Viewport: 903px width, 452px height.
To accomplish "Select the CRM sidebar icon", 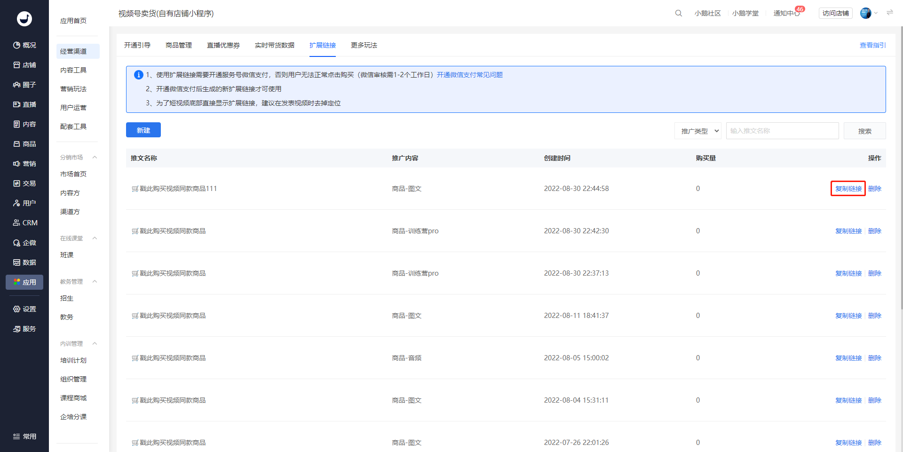I will click(x=17, y=223).
